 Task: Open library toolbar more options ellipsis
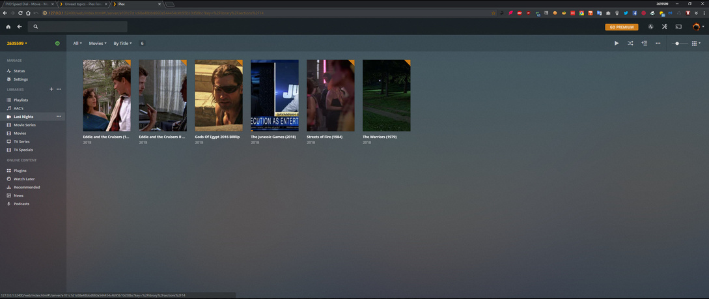[658, 44]
